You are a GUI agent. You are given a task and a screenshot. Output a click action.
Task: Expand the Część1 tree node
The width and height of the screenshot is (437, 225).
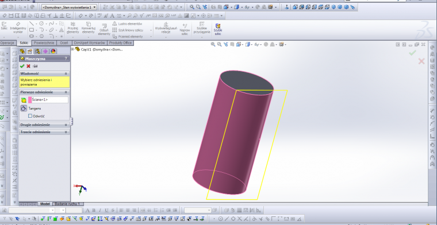73,49
